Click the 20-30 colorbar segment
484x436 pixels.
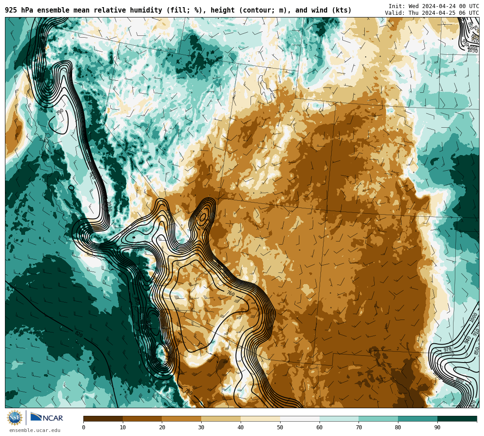coord(181,419)
